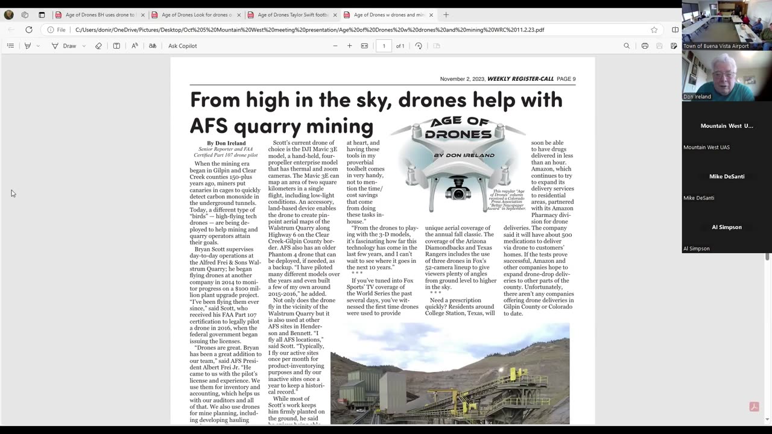Select the Mike DeSanti participant tile

pos(727,177)
